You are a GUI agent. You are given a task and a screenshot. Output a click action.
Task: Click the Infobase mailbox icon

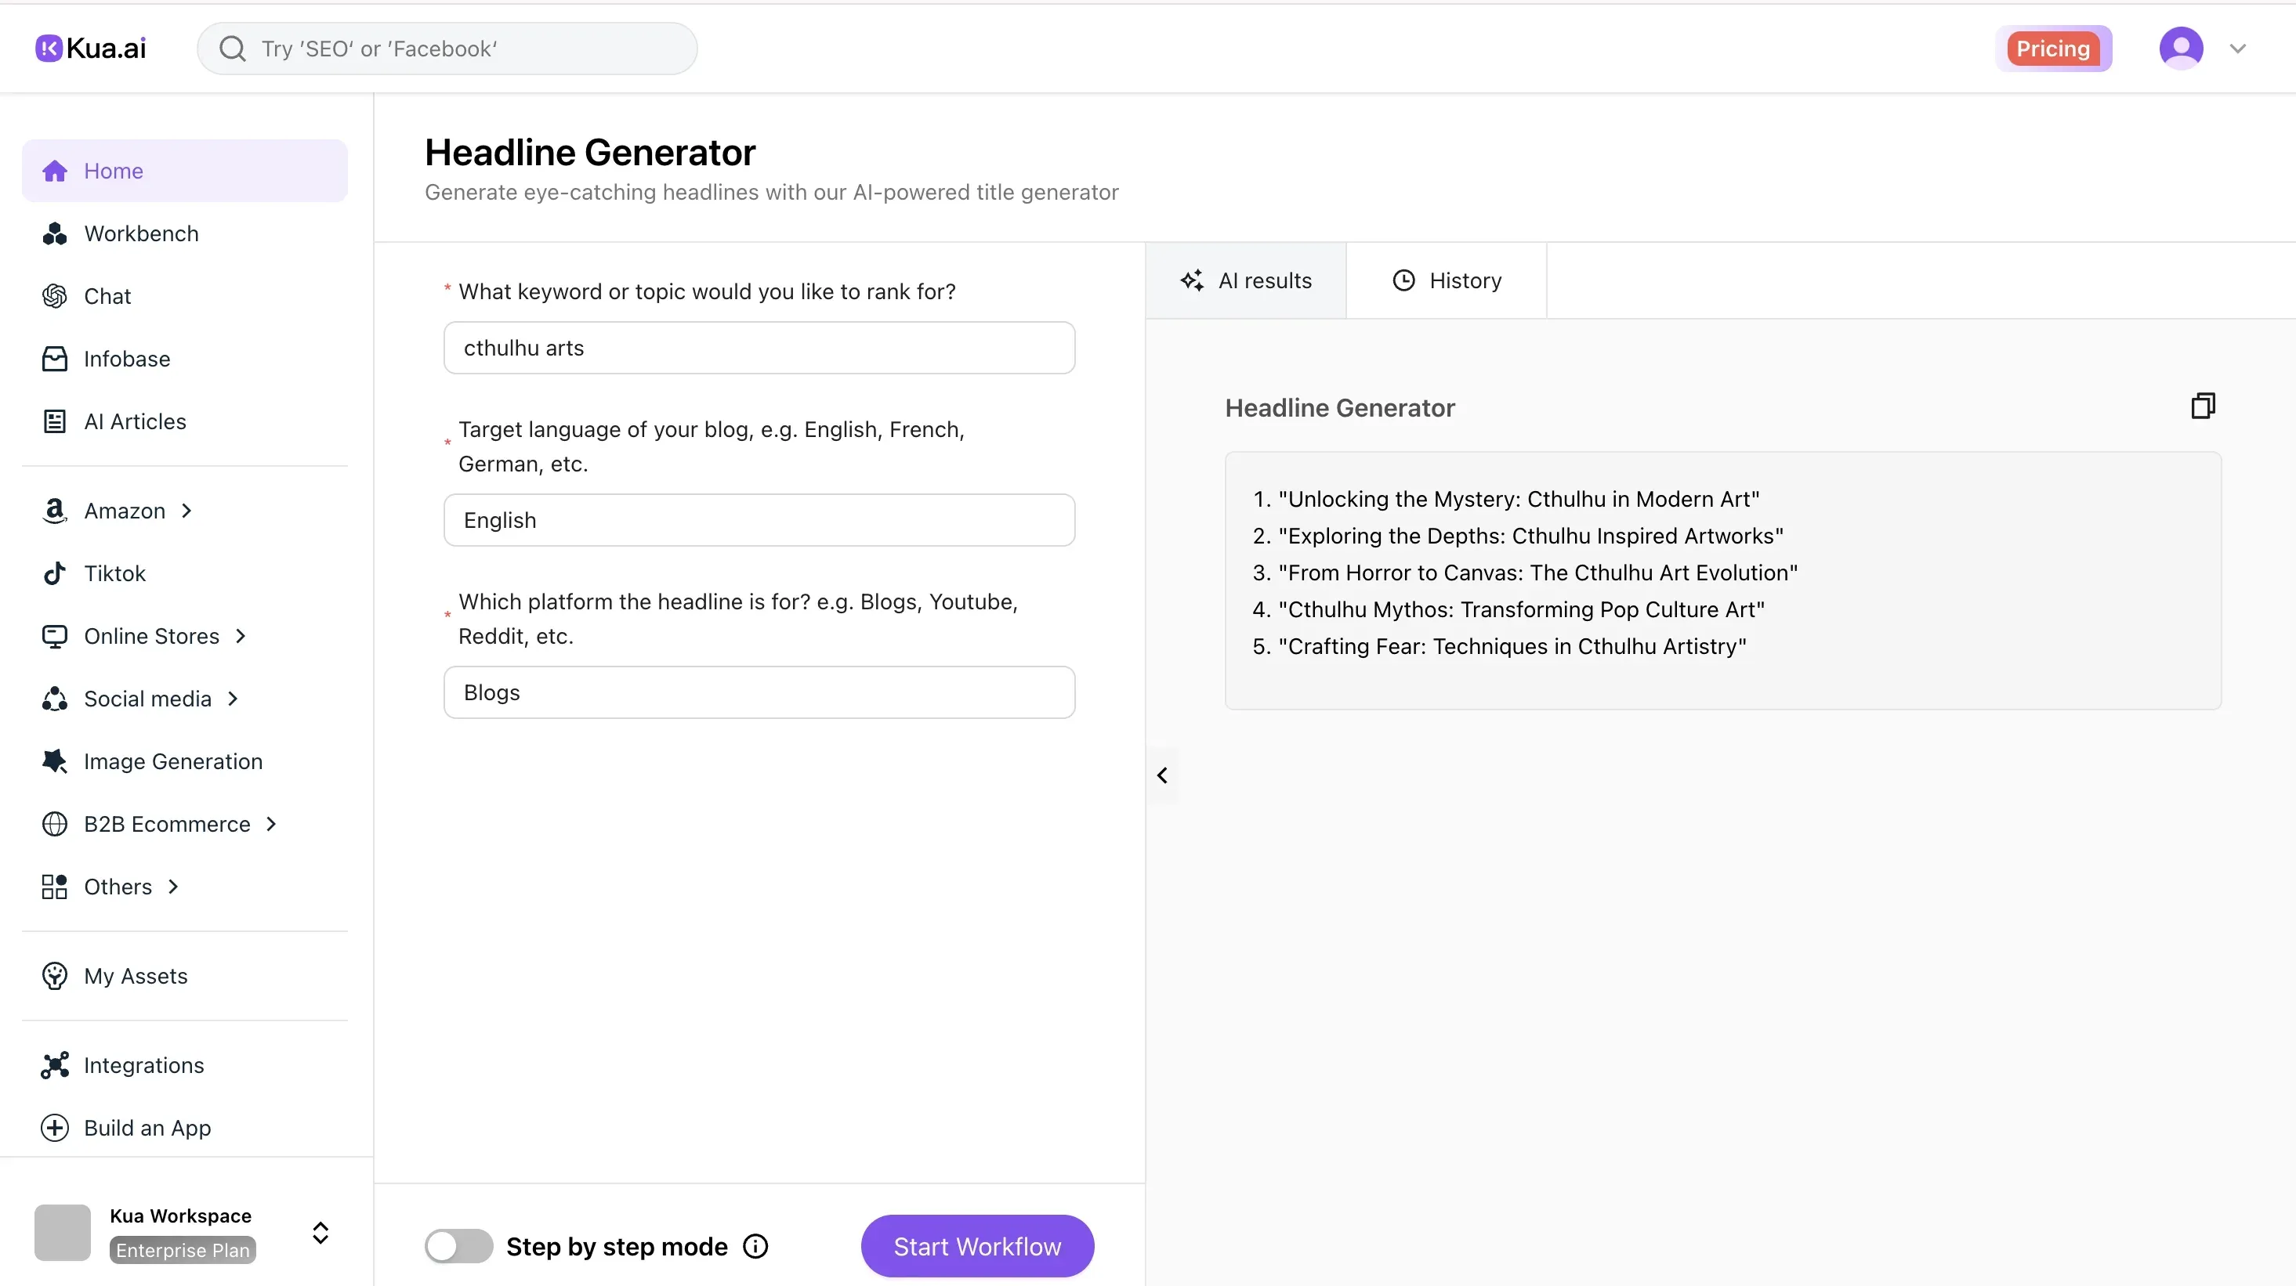click(x=54, y=358)
